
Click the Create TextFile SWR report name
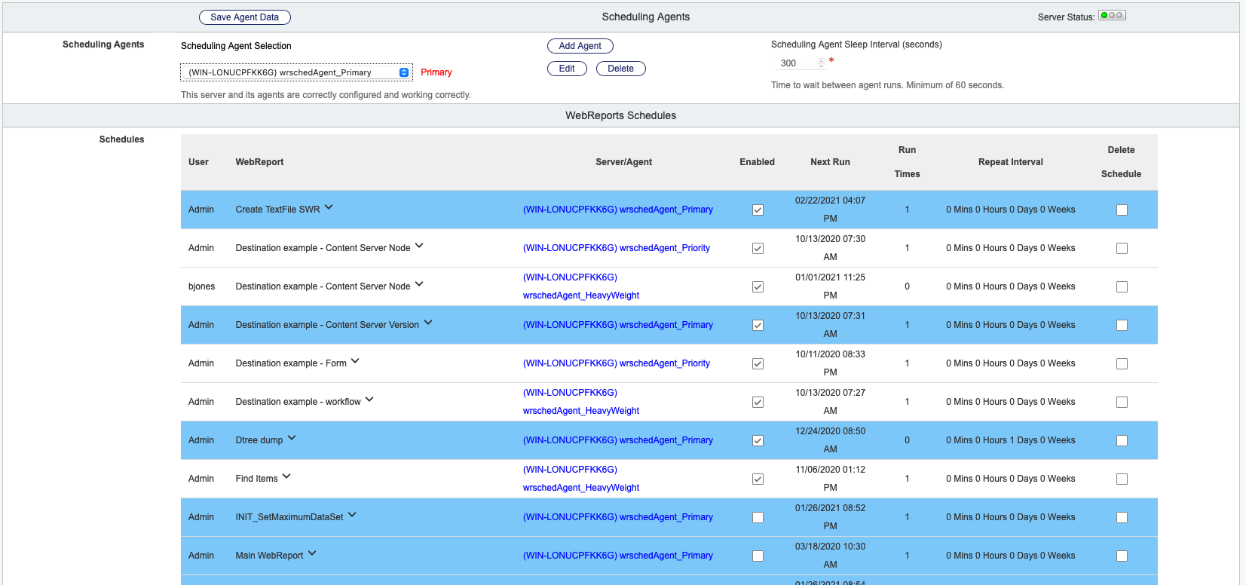pos(277,210)
